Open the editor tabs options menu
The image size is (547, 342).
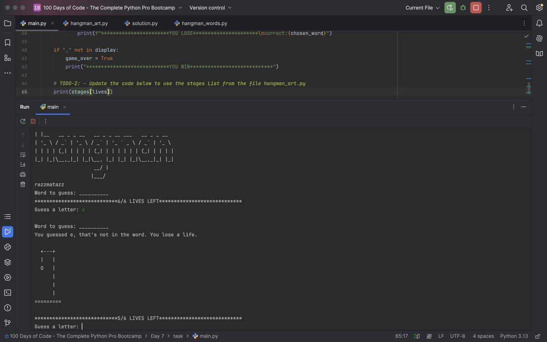pos(524,23)
